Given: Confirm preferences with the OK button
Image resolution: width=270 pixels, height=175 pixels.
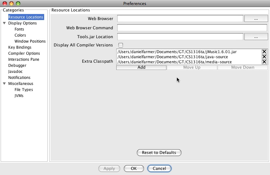Looking at the screenshot, I should [x=134, y=169].
